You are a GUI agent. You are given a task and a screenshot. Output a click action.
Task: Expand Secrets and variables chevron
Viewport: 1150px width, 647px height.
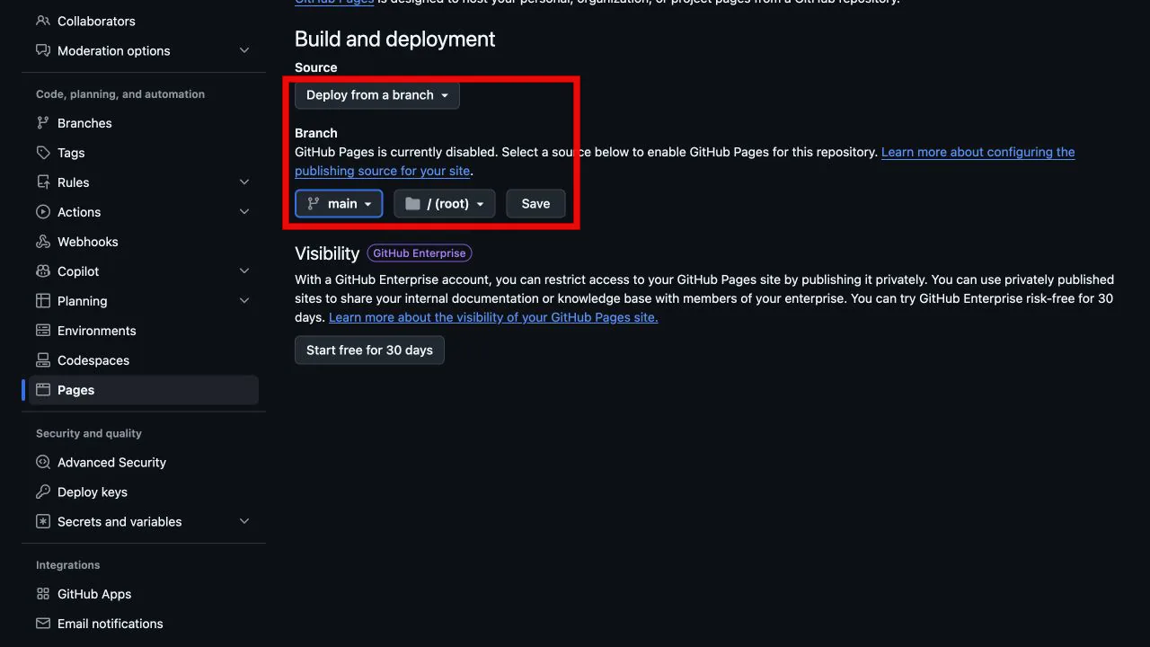point(244,522)
